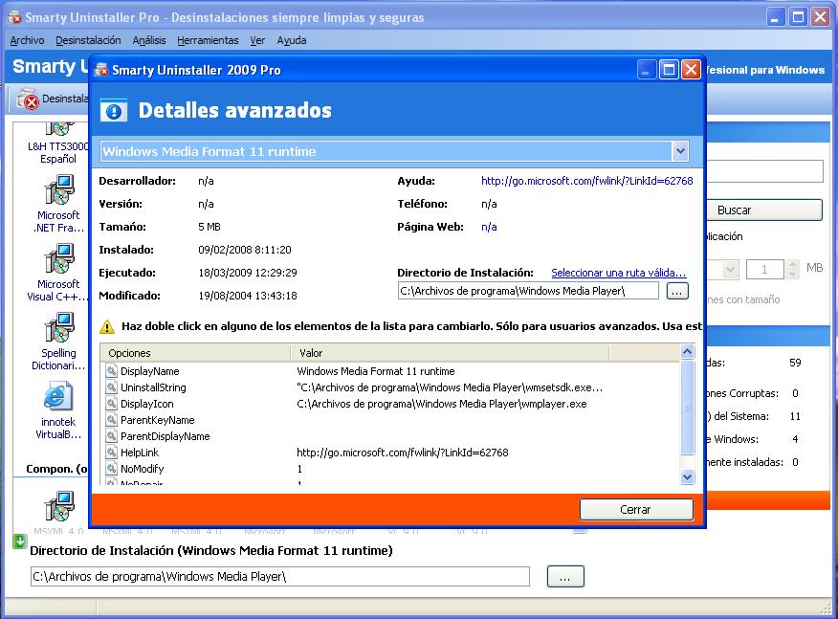Click the DisplayName row icon
This screenshot has height=619, width=838.
coord(111,370)
